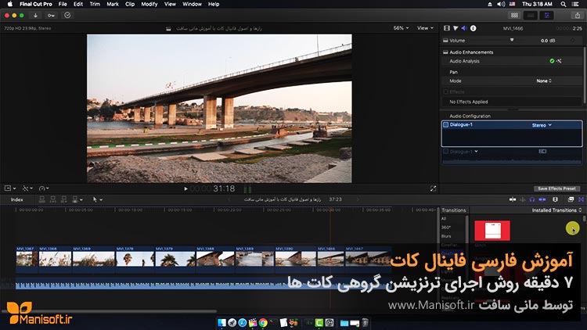Viewport: 587px width, 330px height.
Task: Open the Select tool arrow dropdown
Action: click(x=97, y=199)
